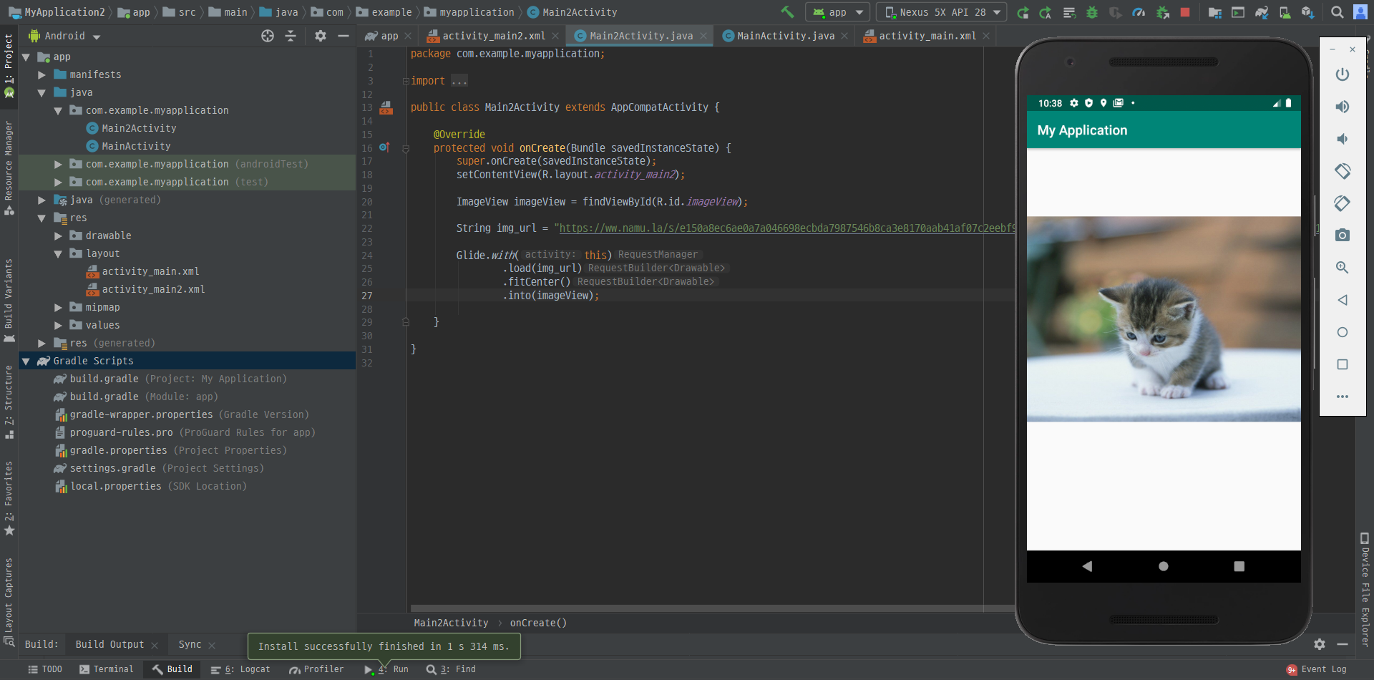The height and width of the screenshot is (680, 1374).
Task: Open Search Everywhere magnifier
Action: (1337, 12)
